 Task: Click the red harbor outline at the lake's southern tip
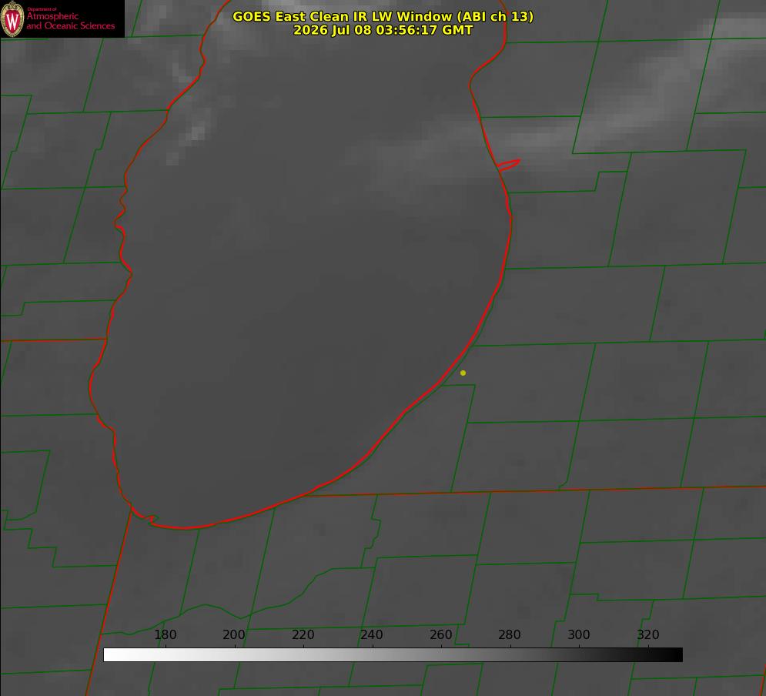click(145, 517)
